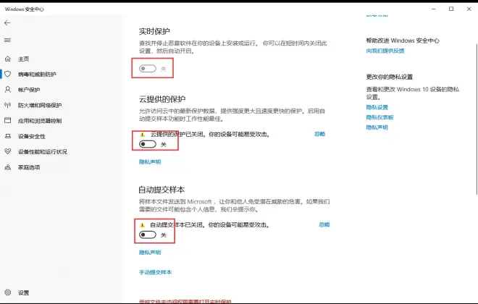Select 应用和浏览器控制

pos(40,121)
